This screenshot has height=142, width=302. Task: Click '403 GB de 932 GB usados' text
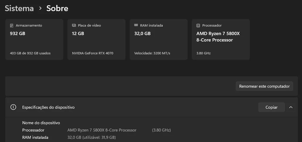click(30, 53)
